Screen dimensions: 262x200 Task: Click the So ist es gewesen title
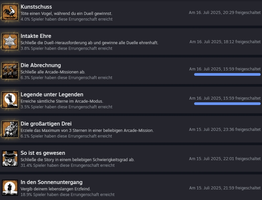43,153
